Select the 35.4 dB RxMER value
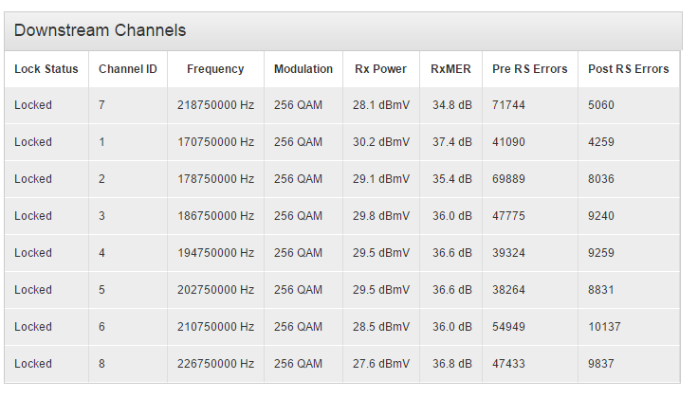 pos(451,179)
